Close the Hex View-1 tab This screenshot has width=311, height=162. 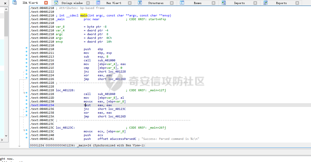tap(129, 3)
